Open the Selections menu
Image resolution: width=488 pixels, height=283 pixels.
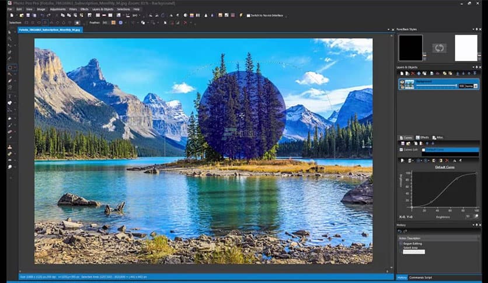[x=123, y=9]
